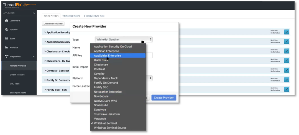Click the Scans bar chart icon

[x=7, y=38]
